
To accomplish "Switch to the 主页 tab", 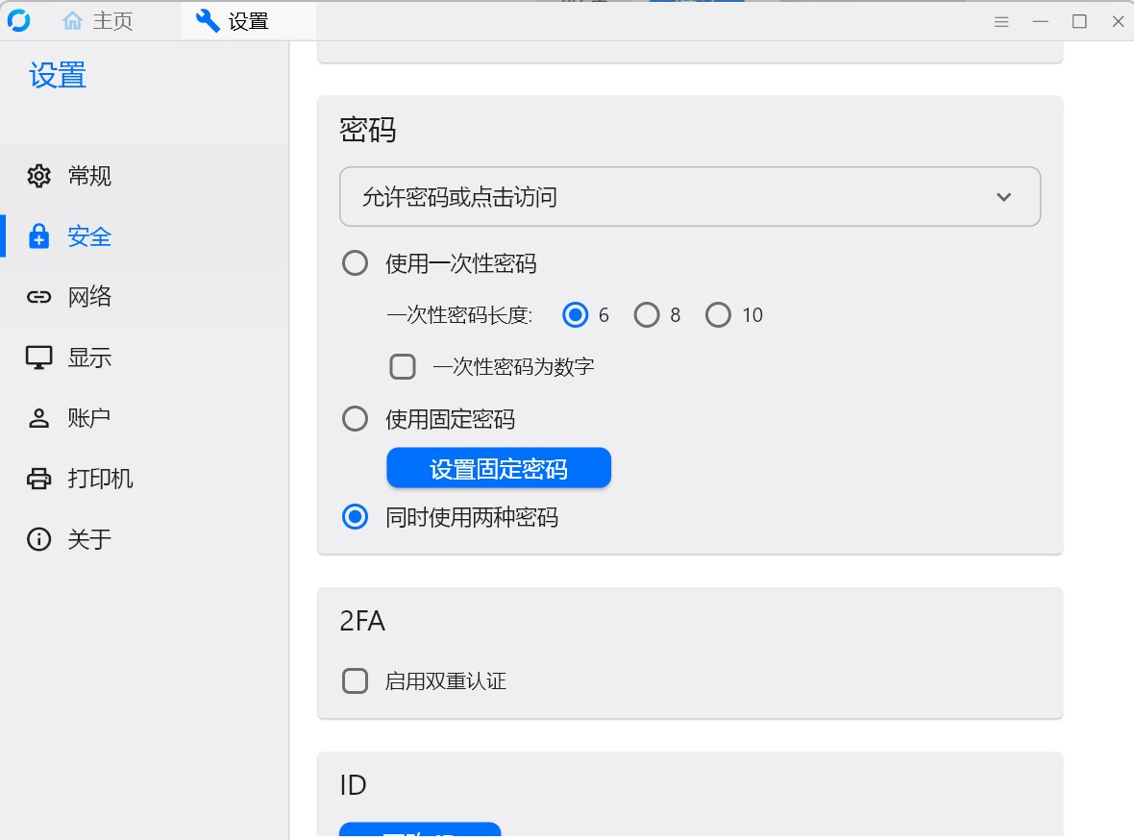I will pyautogui.click(x=98, y=21).
